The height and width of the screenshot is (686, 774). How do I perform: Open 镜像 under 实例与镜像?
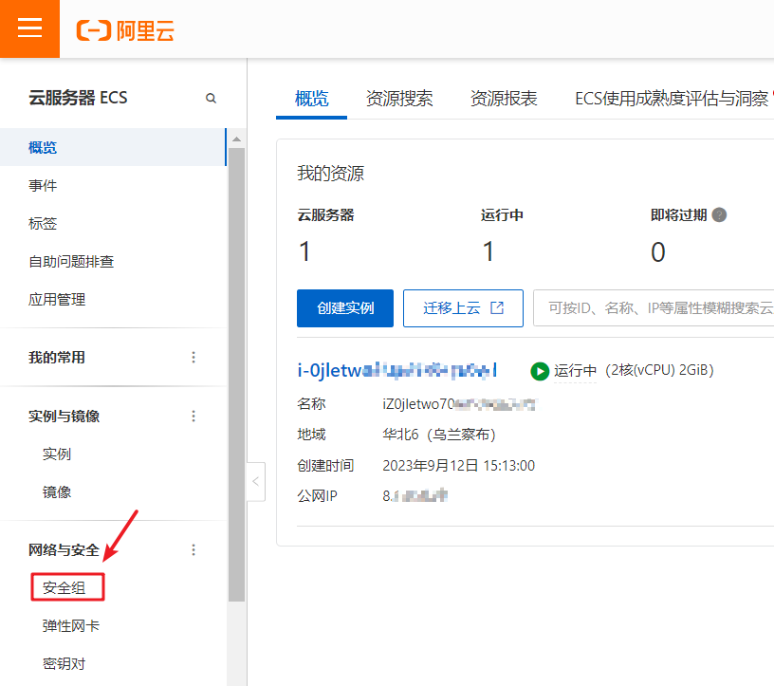(x=56, y=491)
